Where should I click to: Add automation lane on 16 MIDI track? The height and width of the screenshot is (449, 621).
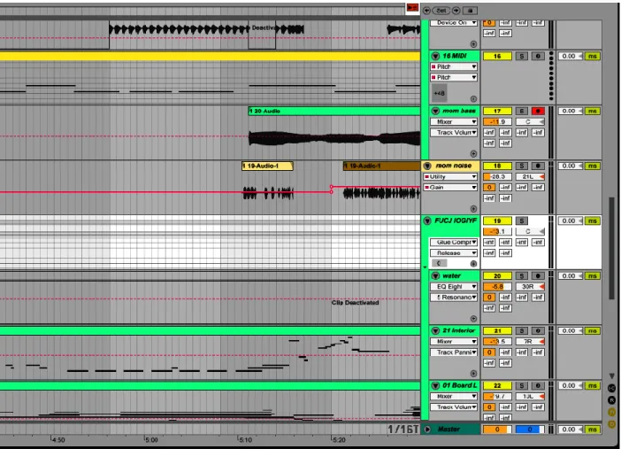coord(473,99)
